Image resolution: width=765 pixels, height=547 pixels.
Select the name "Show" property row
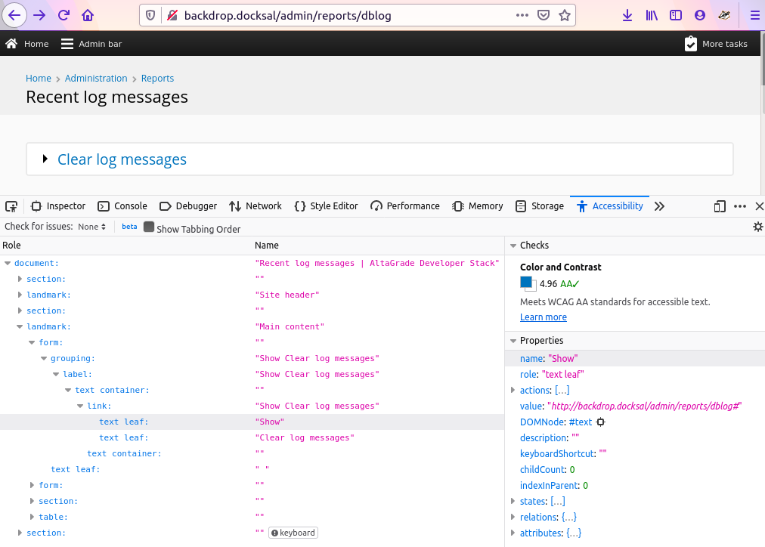[635, 358]
